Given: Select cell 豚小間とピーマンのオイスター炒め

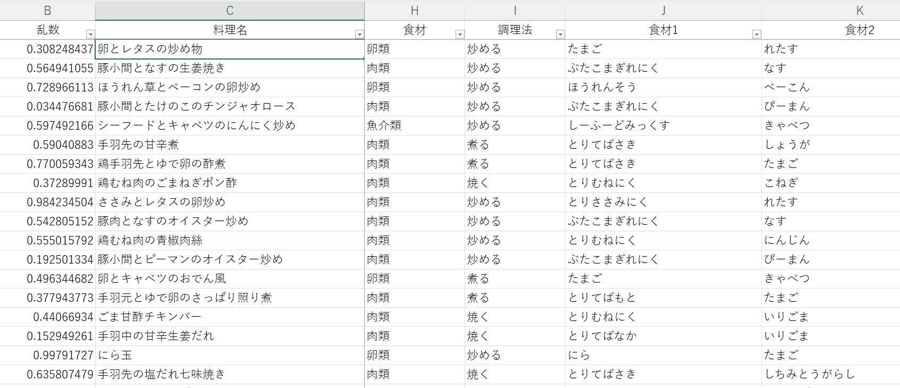Looking at the screenshot, I should click(x=230, y=260).
